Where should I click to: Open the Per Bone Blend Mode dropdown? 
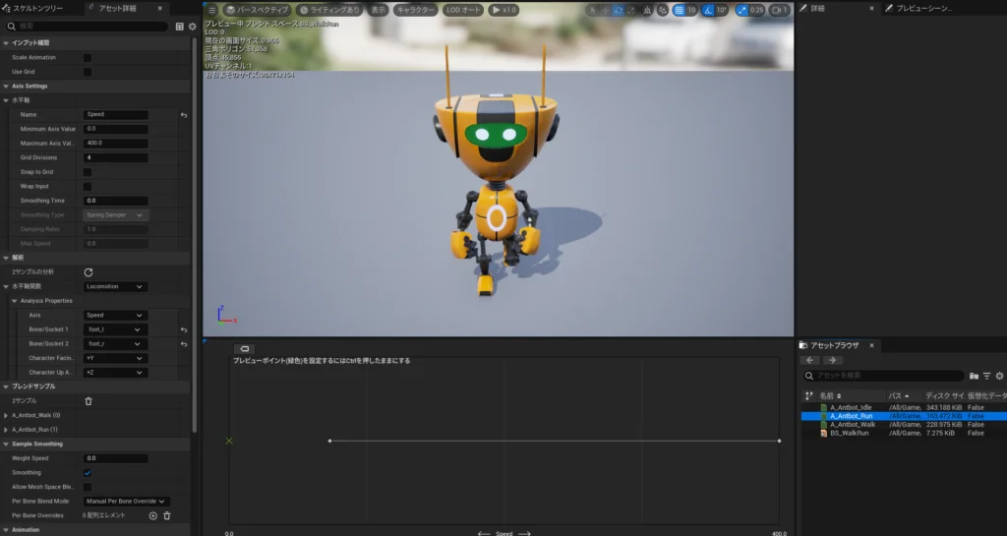127,501
